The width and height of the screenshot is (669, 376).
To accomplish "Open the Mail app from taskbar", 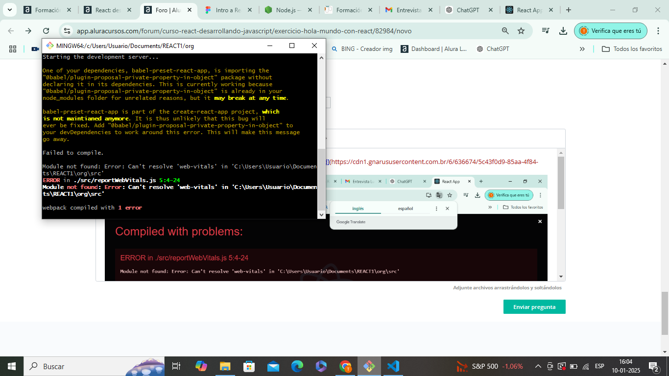I will coord(273,366).
